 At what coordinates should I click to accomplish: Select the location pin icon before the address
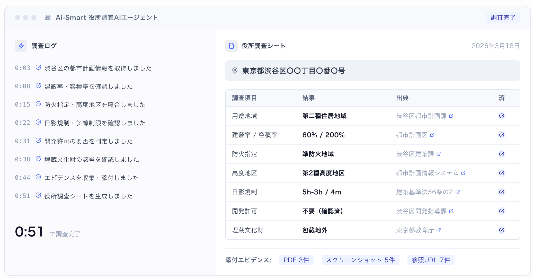click(x=234, y=71)
